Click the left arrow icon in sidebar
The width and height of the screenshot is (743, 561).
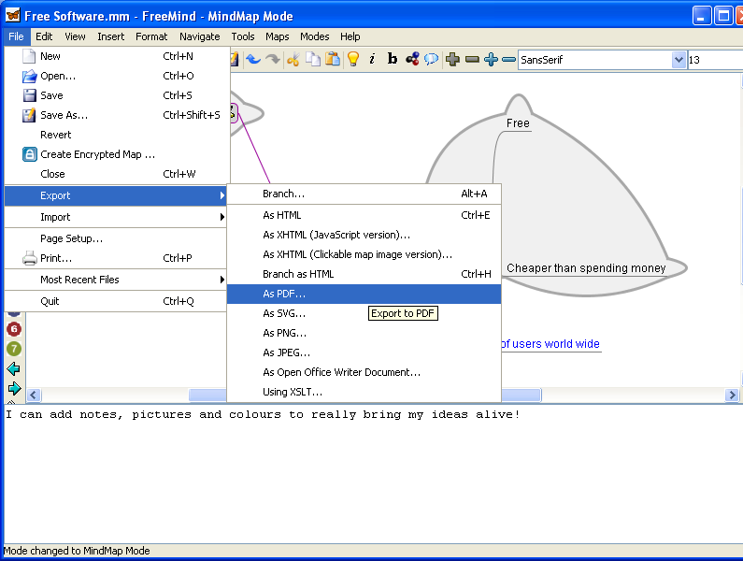(x=14, y=369)
